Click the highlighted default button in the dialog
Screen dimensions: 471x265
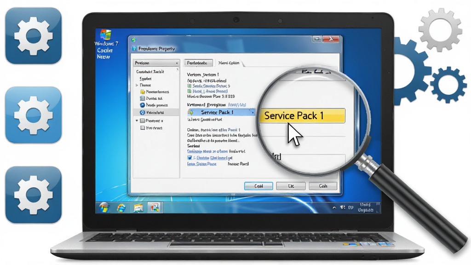pyautogui.click(x=258, y=186)
